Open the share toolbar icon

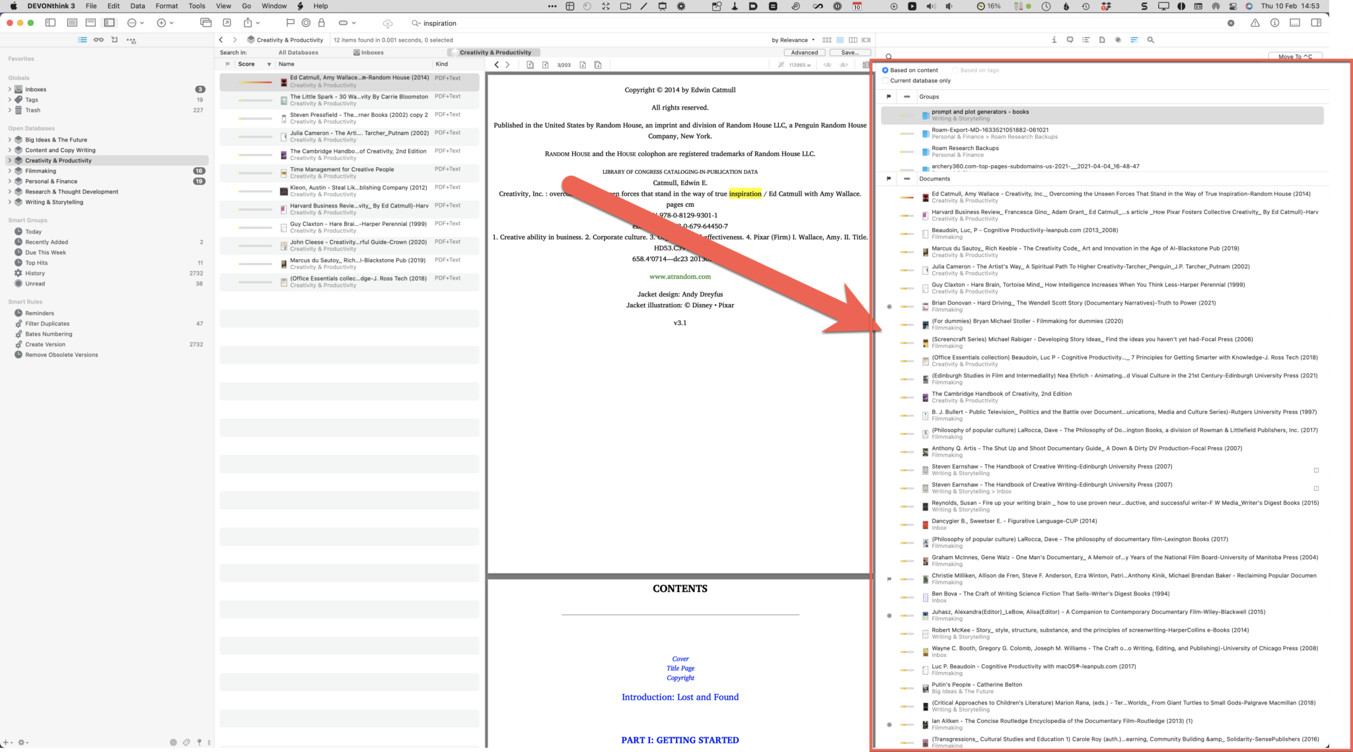(x=248, y=22)
